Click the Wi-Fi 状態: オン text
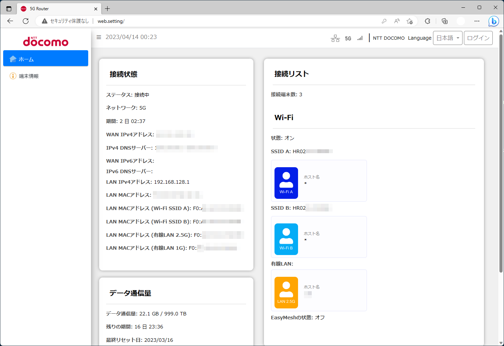The width and height of the screenshot is (504, 346). point(283,138)
